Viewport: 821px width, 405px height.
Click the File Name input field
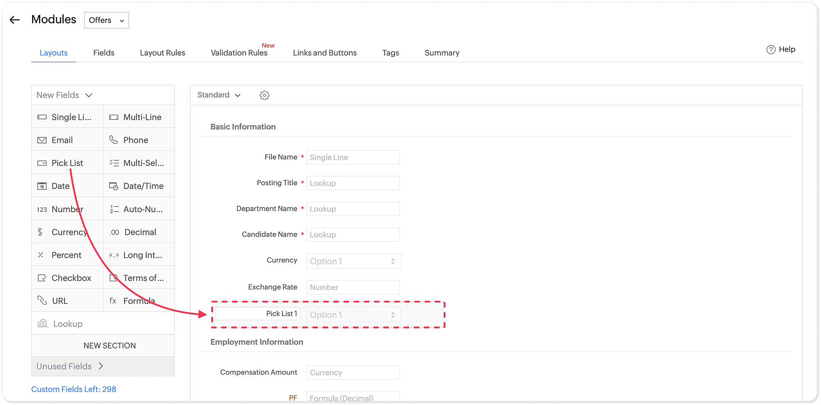click(353, 157)
